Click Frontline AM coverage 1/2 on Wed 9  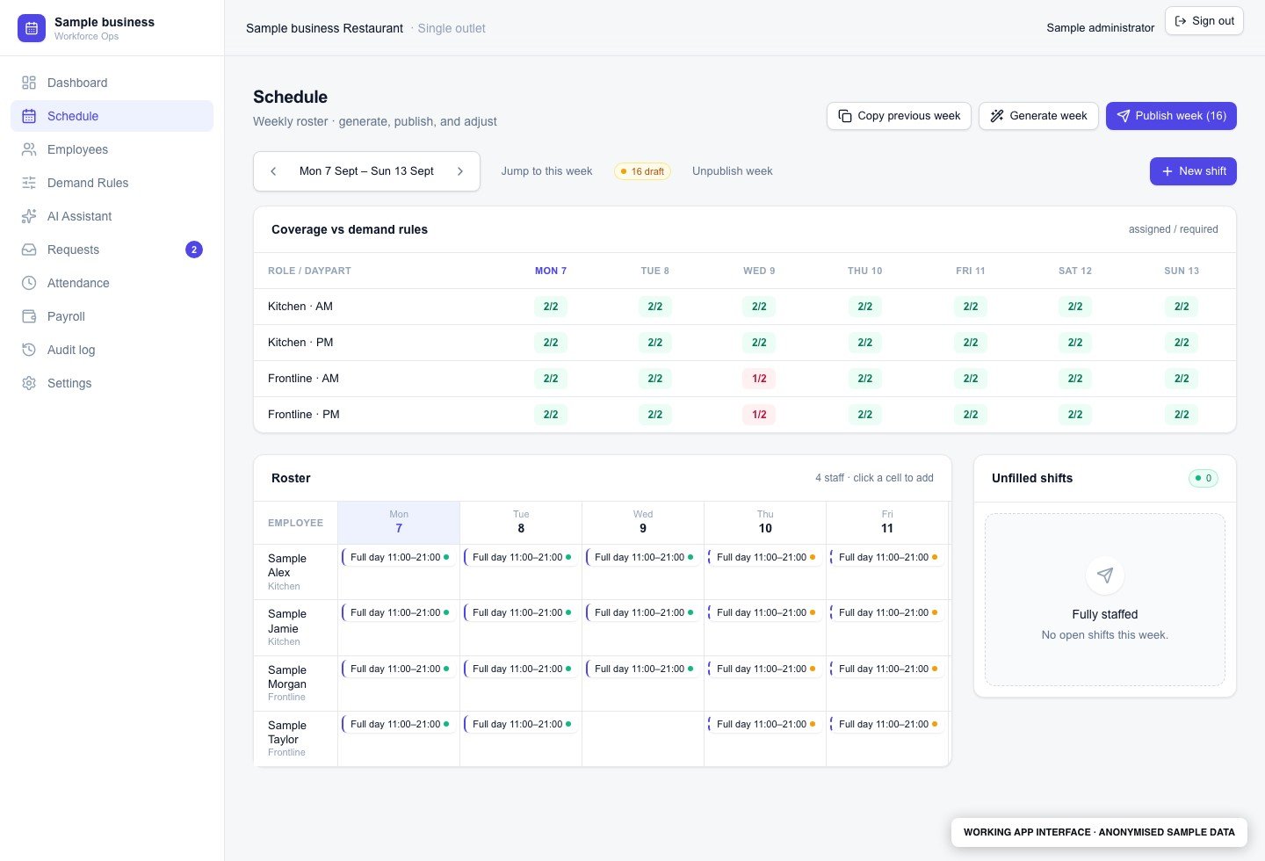click(x=759, y=379)
